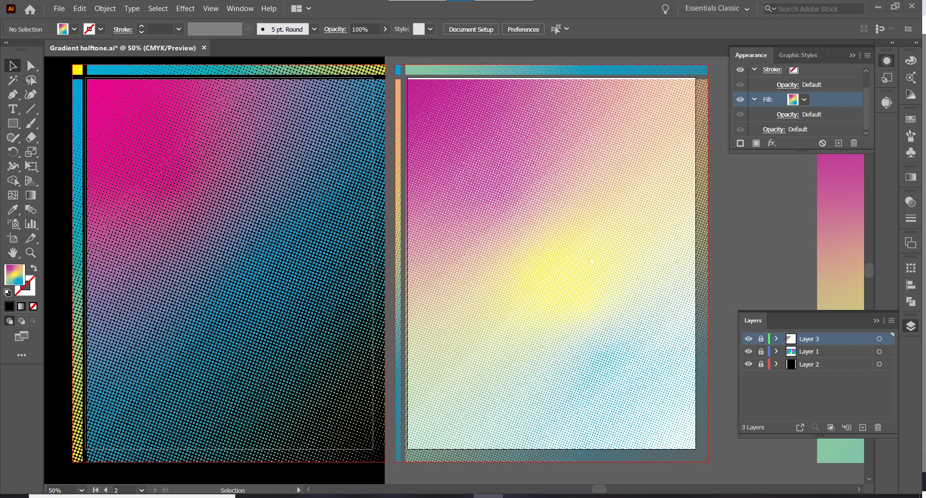The image size is (926, 498).
Task: Select the Magic Wand tool
Action: (x=12, y=80)
